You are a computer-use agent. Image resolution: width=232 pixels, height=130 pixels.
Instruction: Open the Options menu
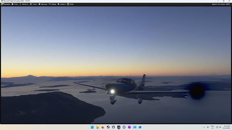(x=43, y=4)
